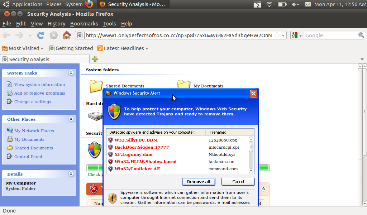Open the volume indicator
367x215 pixels.
pos(296,4)
